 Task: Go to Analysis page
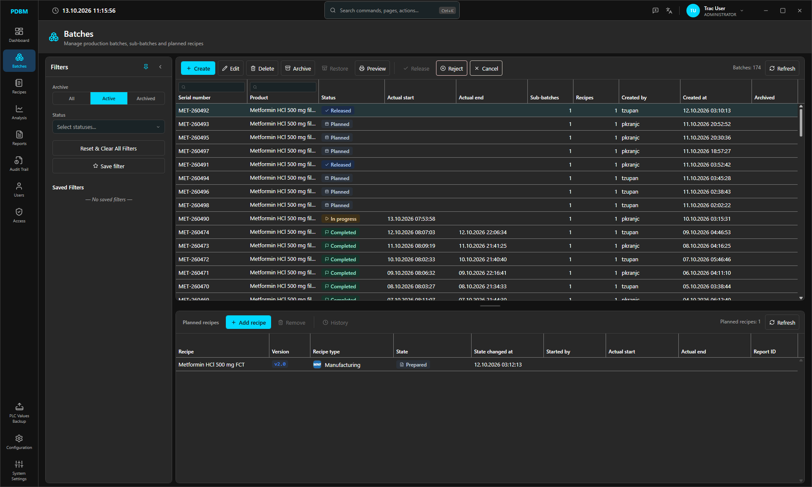click(x=19, y=112)
